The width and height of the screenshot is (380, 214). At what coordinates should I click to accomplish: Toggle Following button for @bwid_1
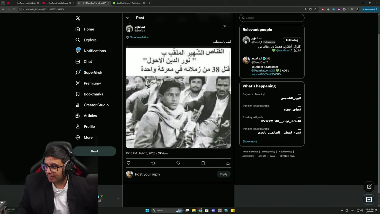tap(292, 40)
